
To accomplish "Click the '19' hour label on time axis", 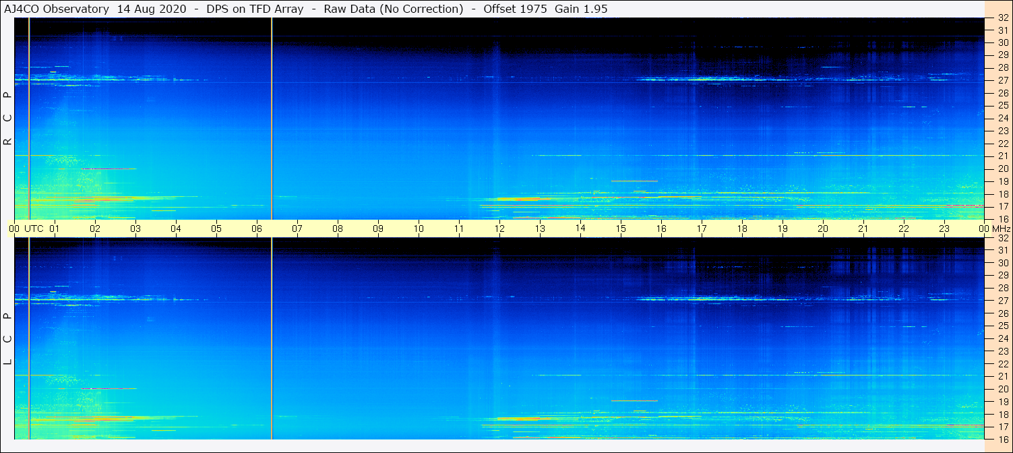I will 782,229.
